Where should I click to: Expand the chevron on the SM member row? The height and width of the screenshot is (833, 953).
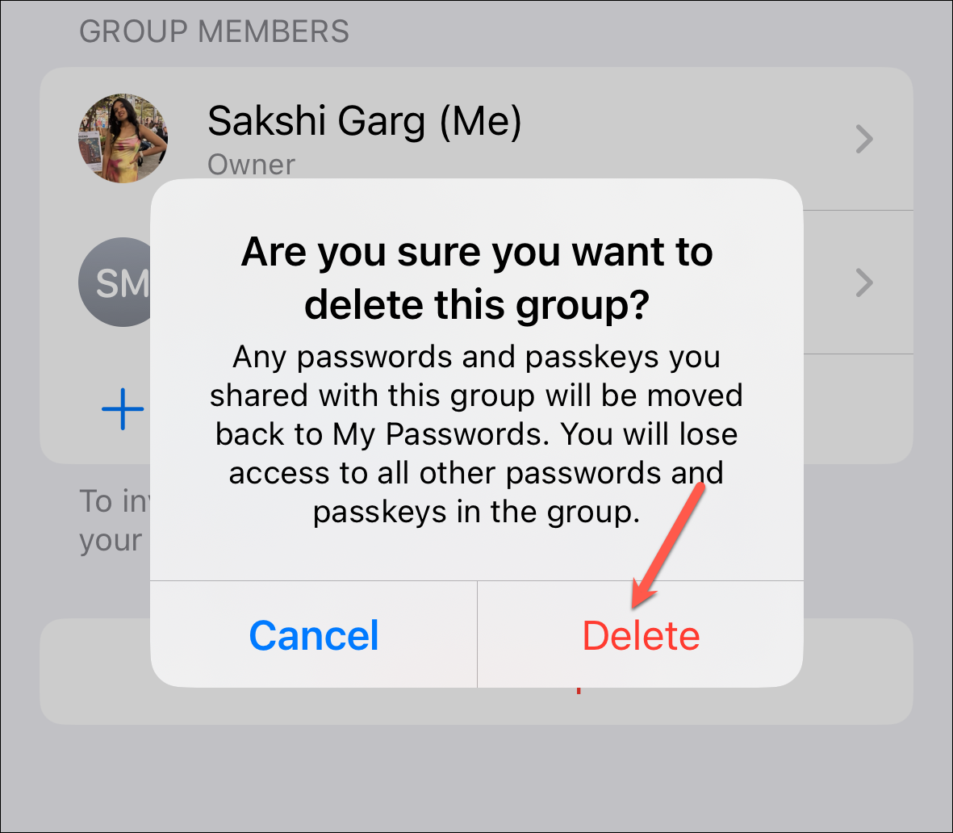(x=863, y=283)
